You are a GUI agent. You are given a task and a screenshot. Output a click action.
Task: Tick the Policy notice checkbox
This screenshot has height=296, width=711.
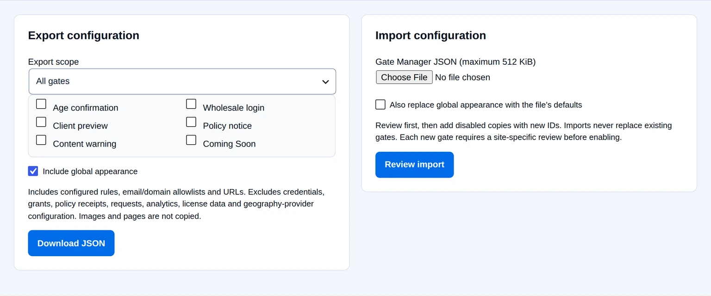(191, 122)
